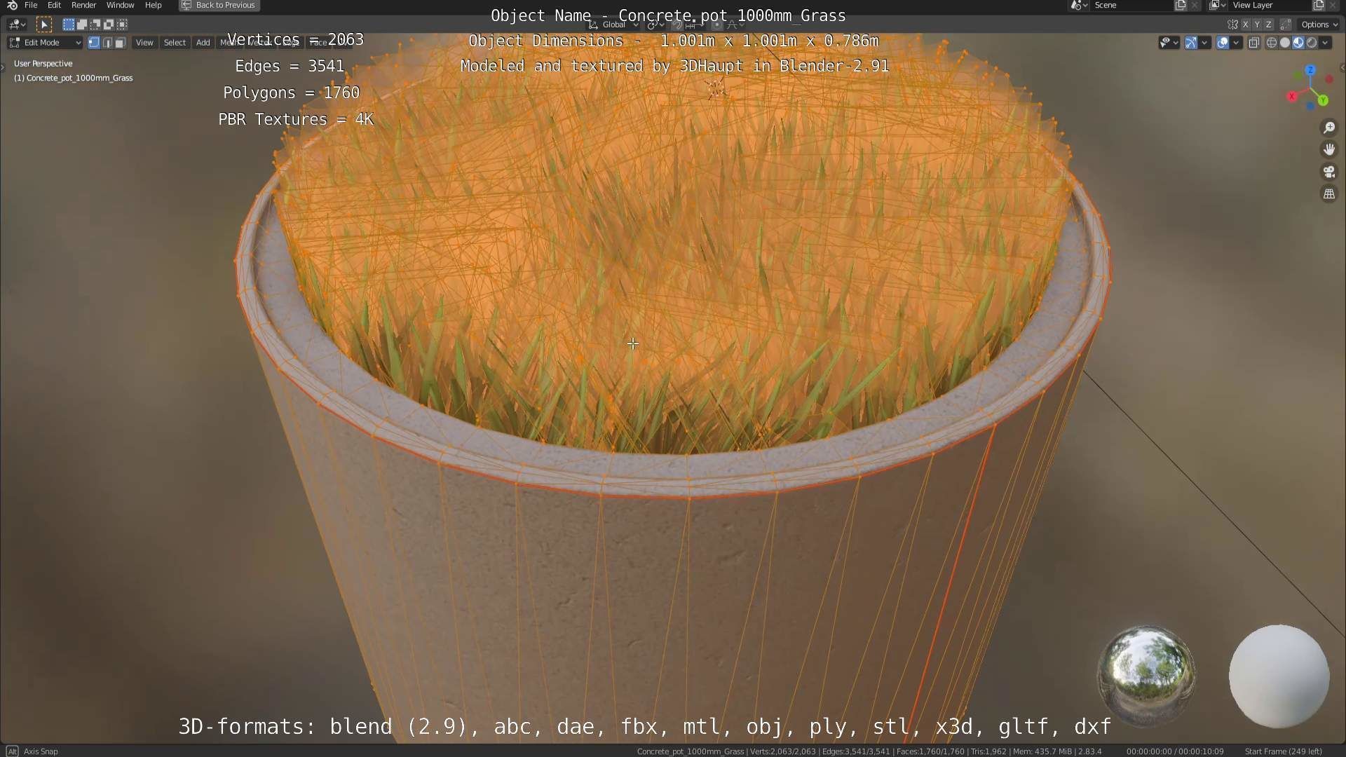The image size is (1346, 757).
Task: Click the HDRI environment preview sphere
Action: [x=1146, y=674]
